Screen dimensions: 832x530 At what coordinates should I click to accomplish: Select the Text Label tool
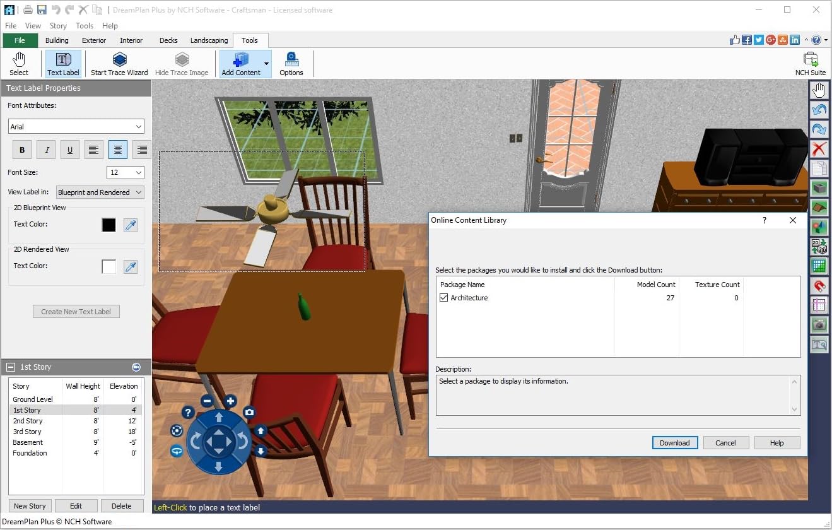(x=63, y=64)
